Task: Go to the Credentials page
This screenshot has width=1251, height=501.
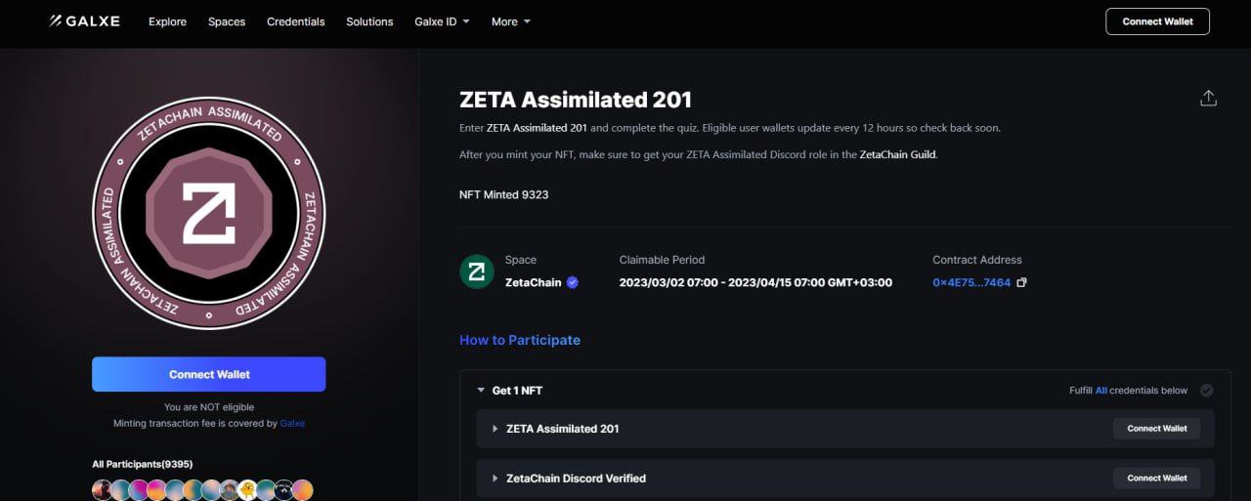Action: pyautogui.click(x=295, y=21)
